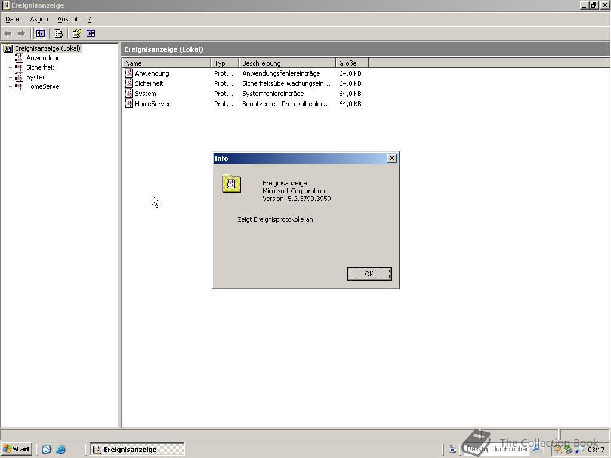The height and width of the screenshot is (458, 611).
Task: Click the last toolbar icon next to Help
Action: 91,33
